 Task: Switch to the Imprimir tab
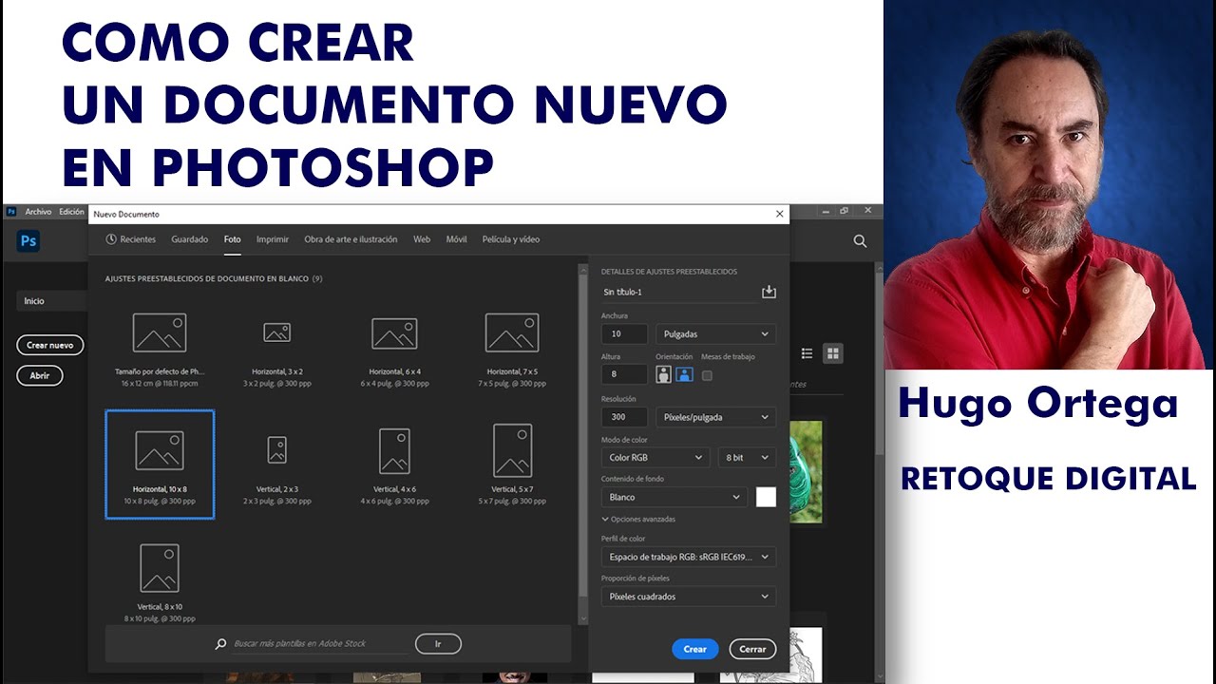pos(273,239)
